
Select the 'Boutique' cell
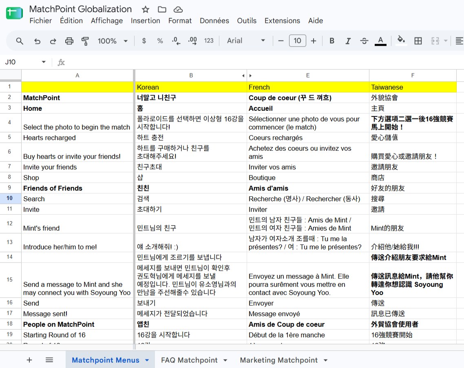pos(308,178)
